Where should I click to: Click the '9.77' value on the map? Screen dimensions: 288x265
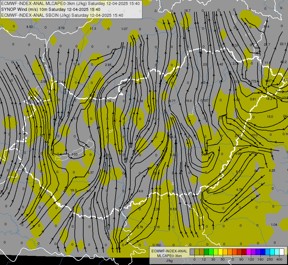[x=172, y=101]
